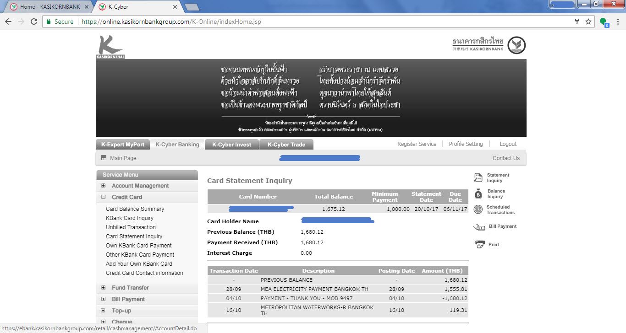This screenshot has width=626, height=333.
Task: Switch to the K-Cyber Banking tab
Action: click(x=177, y=145)
